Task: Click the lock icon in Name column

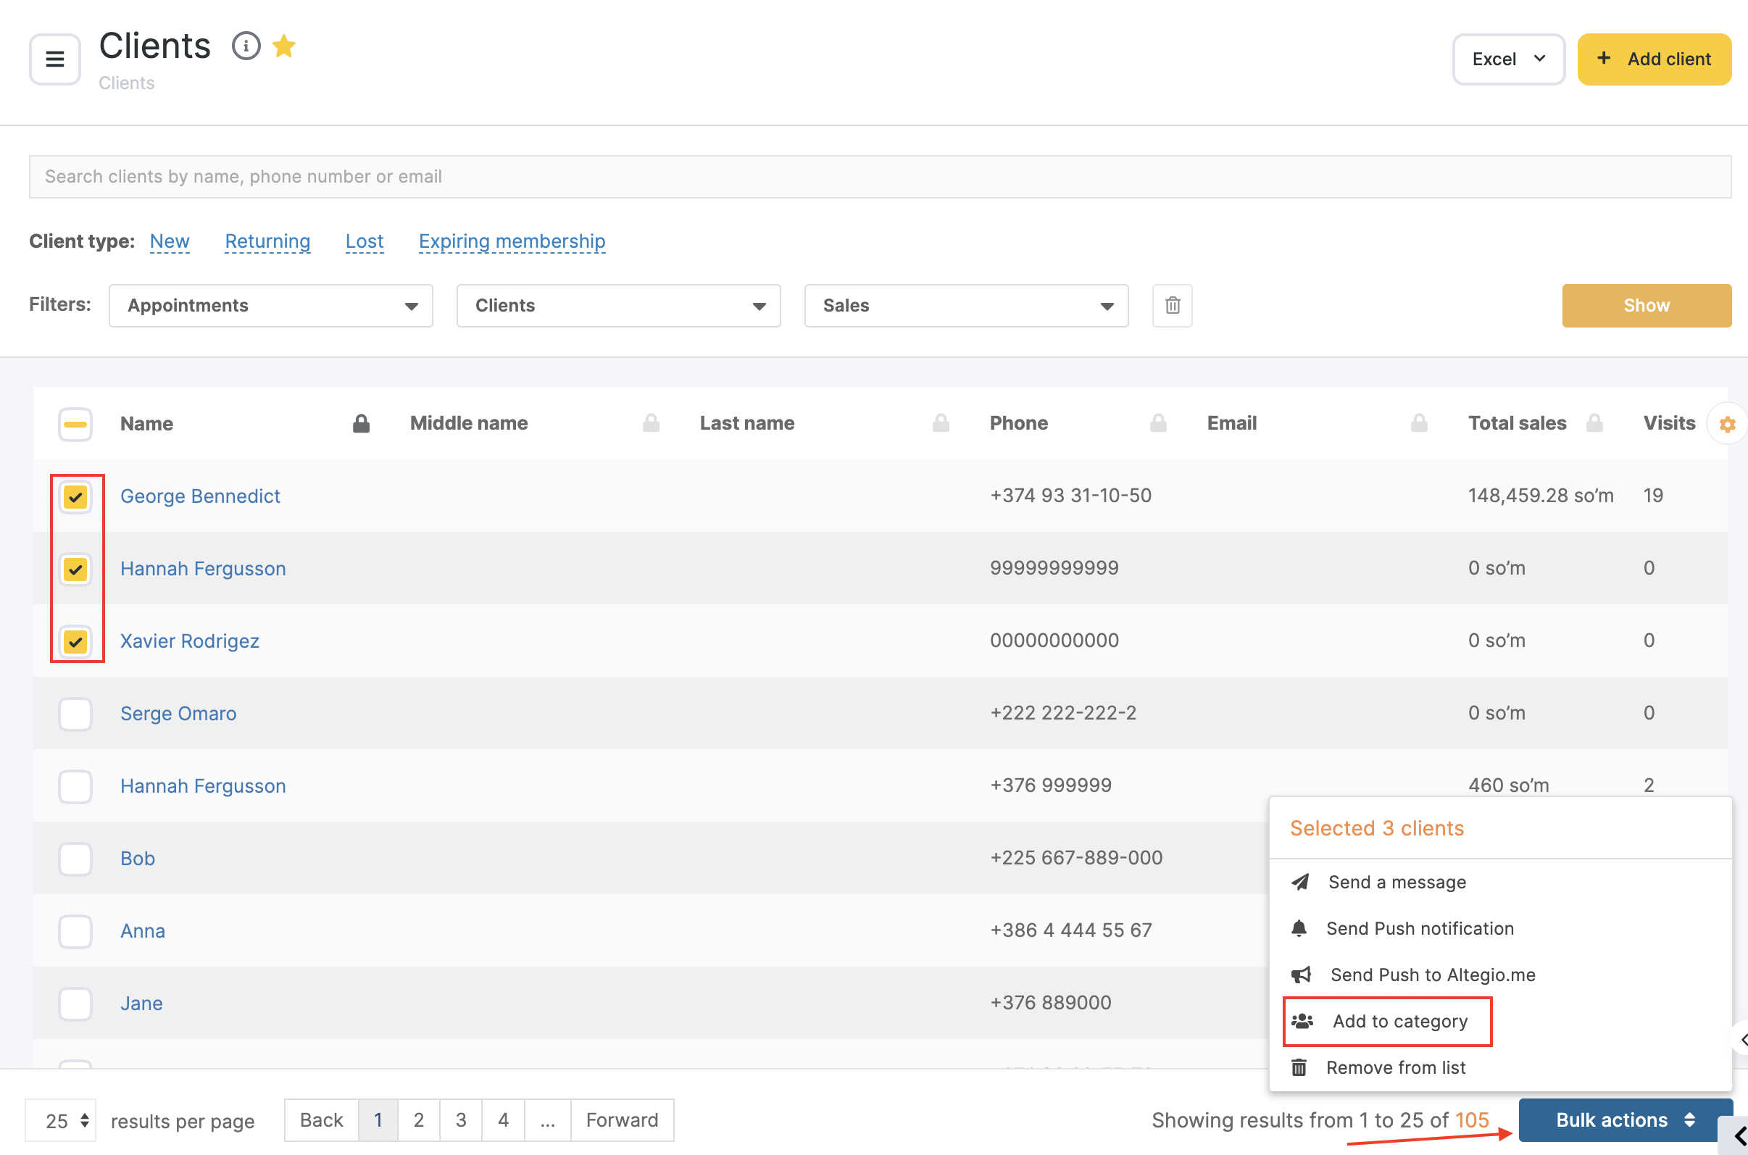Action: coord(361,424)
